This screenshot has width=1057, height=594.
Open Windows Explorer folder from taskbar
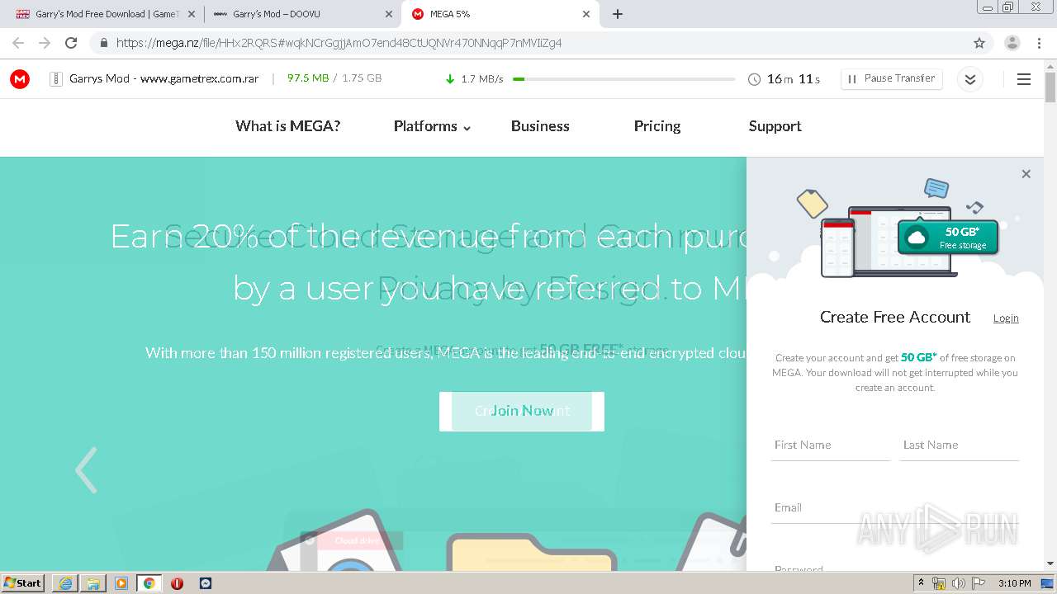pos(93,582)
